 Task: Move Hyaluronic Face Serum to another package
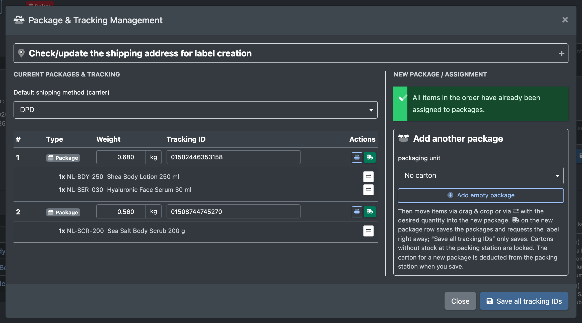[368, 190]
